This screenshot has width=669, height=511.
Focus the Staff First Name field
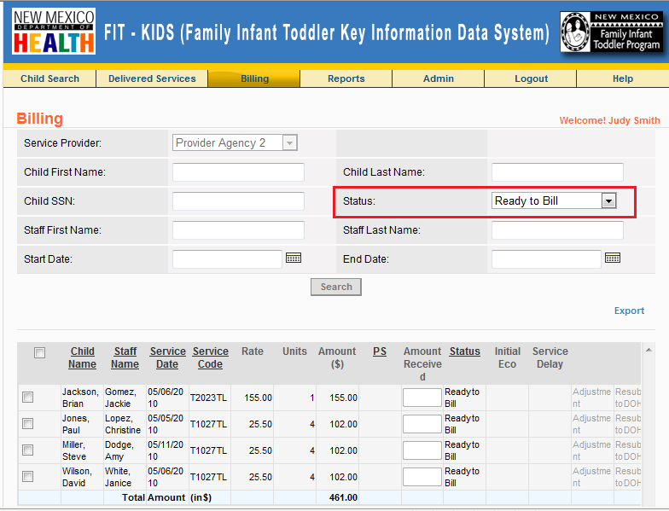(238, 230)
